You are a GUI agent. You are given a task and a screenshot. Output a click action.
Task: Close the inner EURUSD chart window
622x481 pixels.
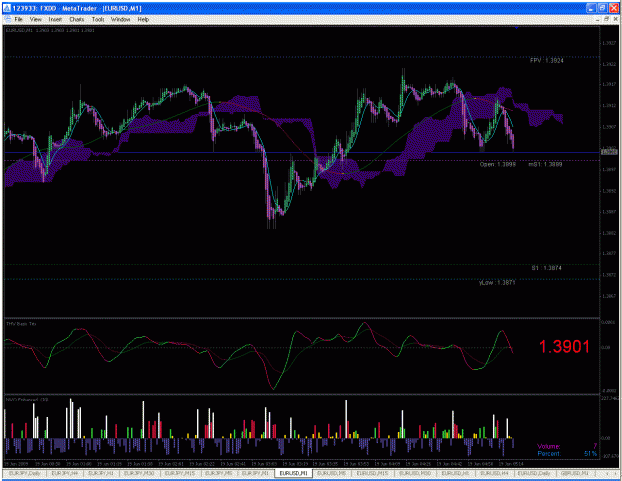click(615, 19)
